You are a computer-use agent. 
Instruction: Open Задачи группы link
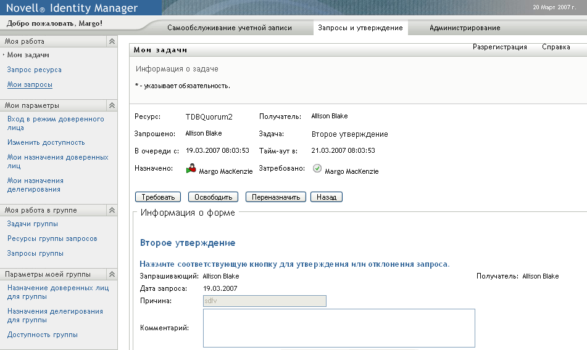tap(33, 224)
